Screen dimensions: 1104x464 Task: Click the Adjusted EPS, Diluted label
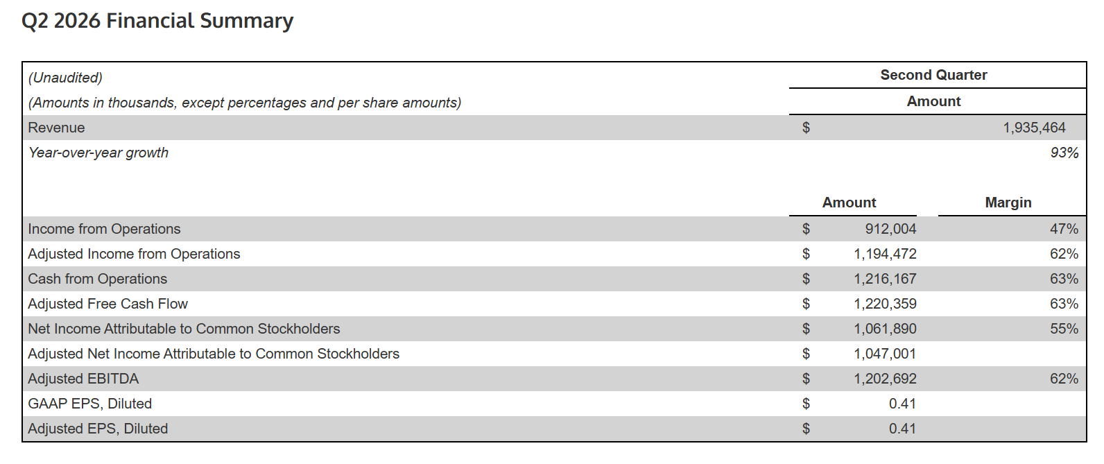point(98,429)
